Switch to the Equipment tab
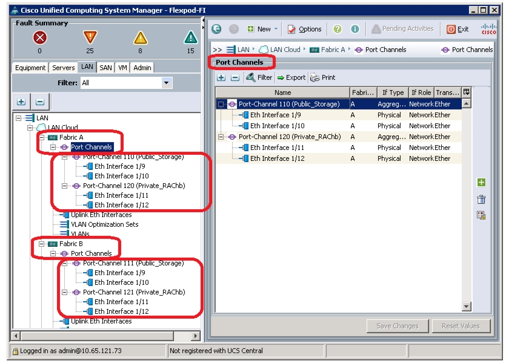The image size is (506, 364). pyautogui.click(x=30, y=68)
